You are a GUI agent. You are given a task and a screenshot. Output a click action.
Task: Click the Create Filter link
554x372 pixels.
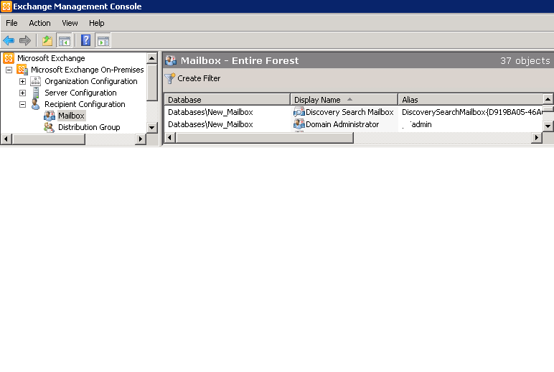click(199, 78)
